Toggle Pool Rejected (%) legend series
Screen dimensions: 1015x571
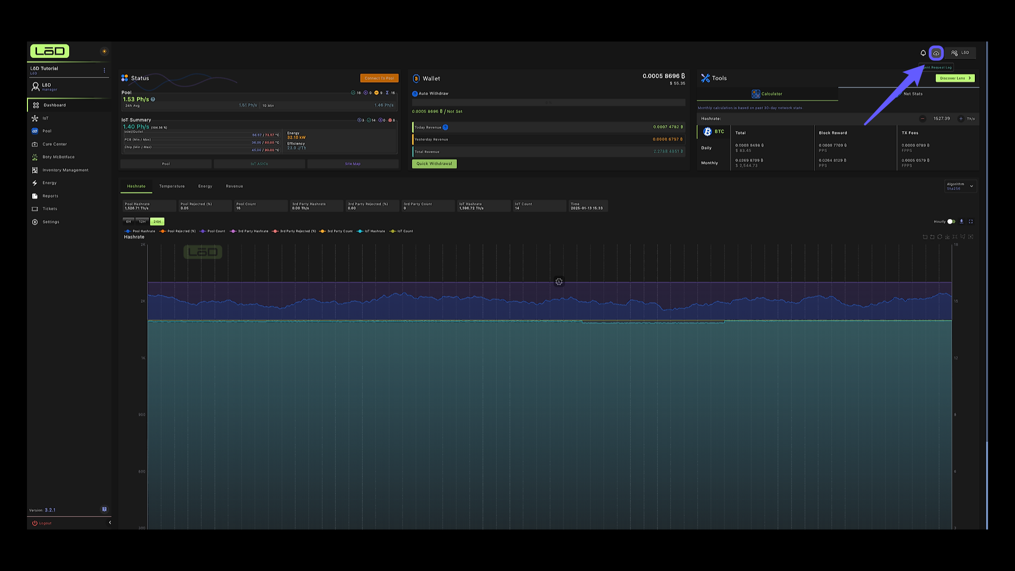pos(178,231)
